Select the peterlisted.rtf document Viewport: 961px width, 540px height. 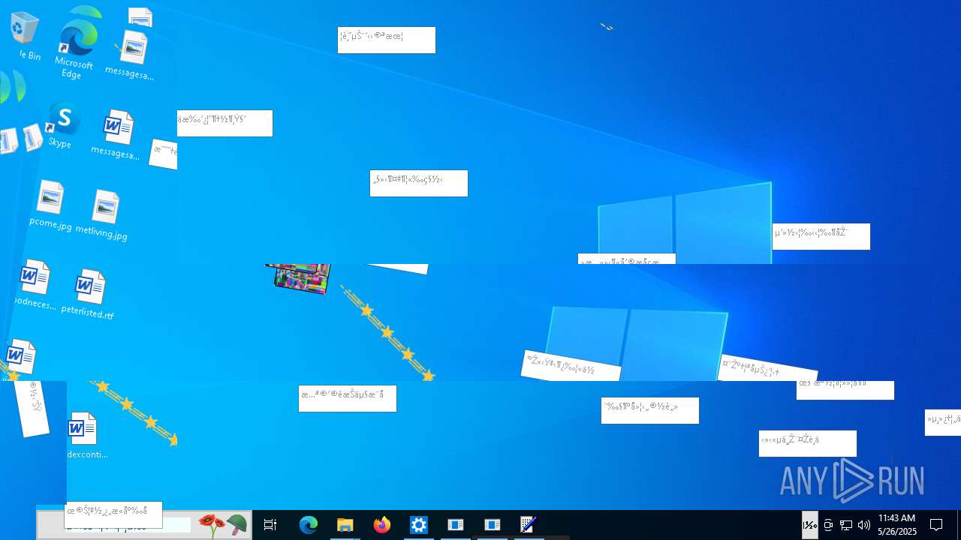point(88,295)
